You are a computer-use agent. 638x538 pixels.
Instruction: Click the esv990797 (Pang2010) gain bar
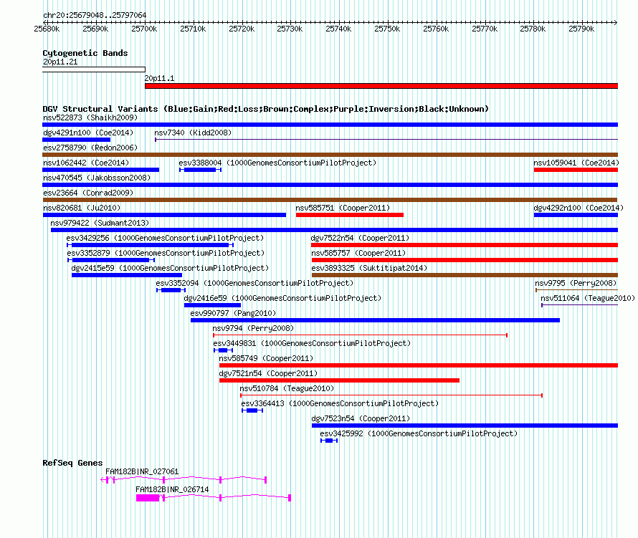[x=375, y=320]
